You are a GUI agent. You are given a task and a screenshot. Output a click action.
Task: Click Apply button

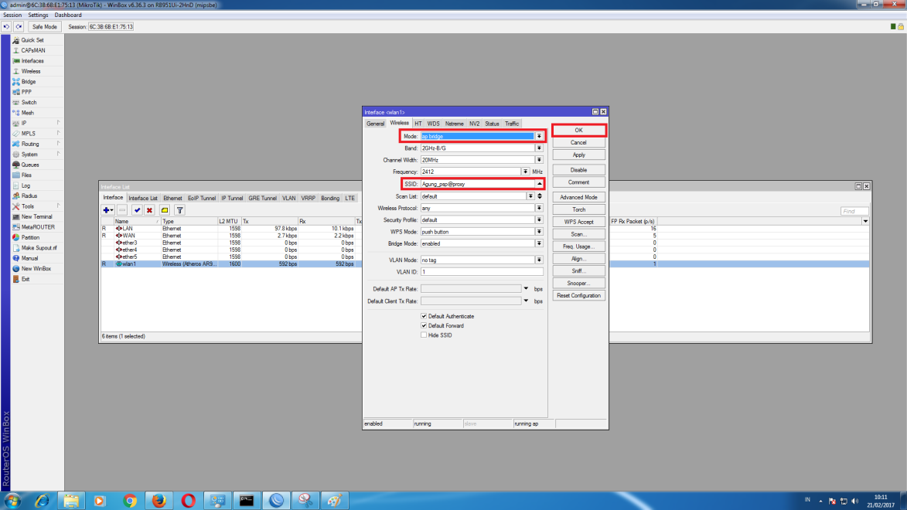(578, 155)
